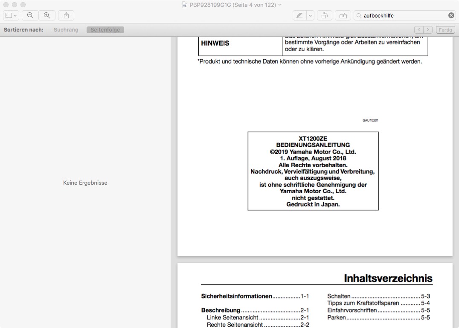Show the Markup toolbar via toolbox icon
Screen dimensions: 459x328
[343, 15]
